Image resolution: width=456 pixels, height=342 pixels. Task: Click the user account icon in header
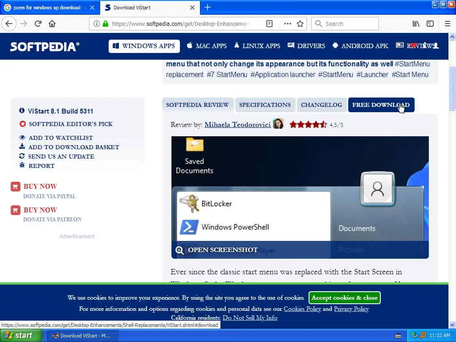[x=436, y=46]
